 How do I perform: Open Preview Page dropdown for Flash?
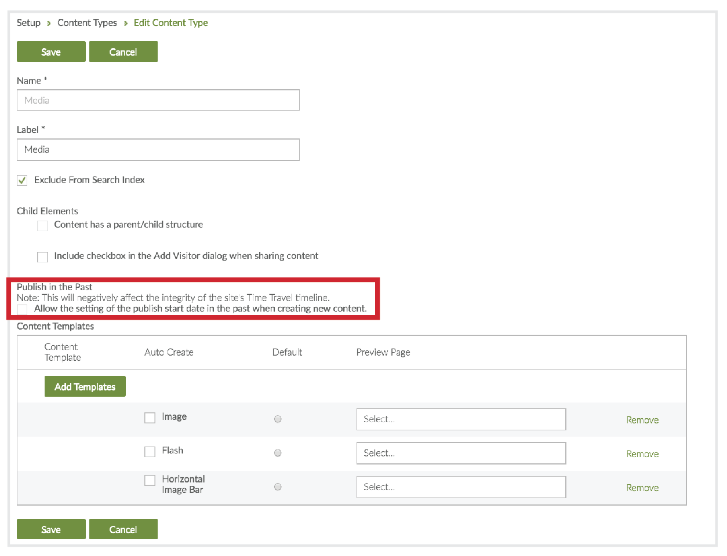click(460, 453)
